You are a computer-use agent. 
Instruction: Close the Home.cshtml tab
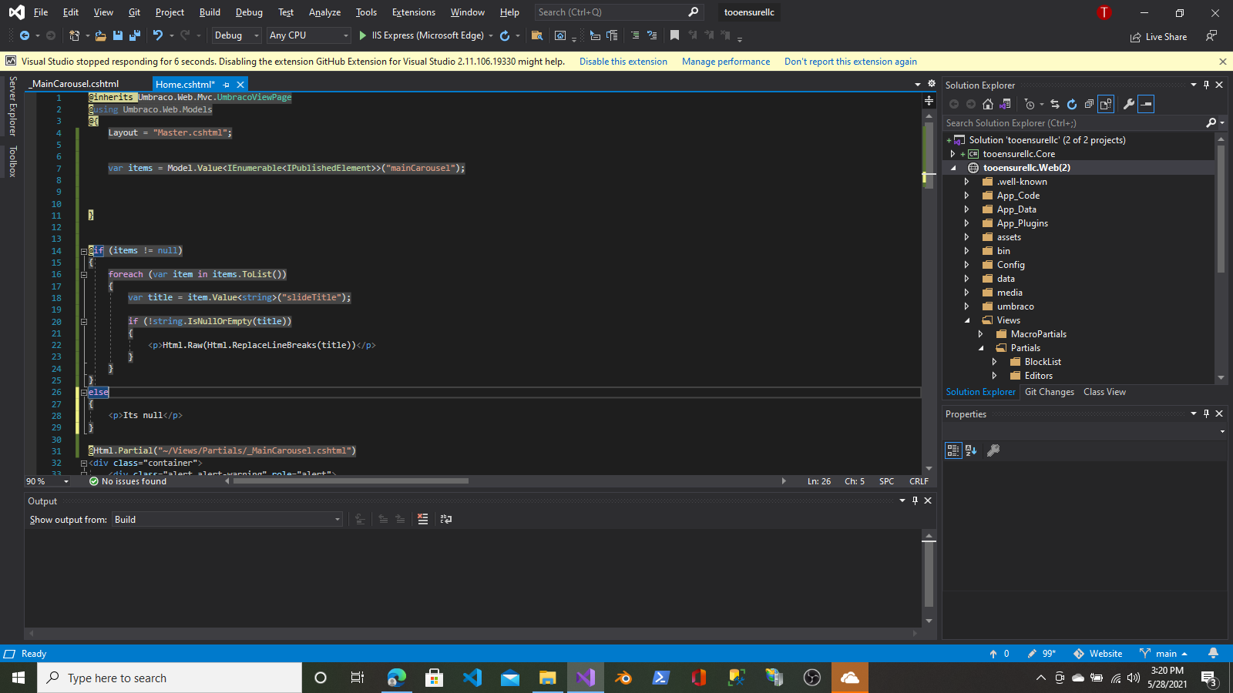(x=240, y=85)
